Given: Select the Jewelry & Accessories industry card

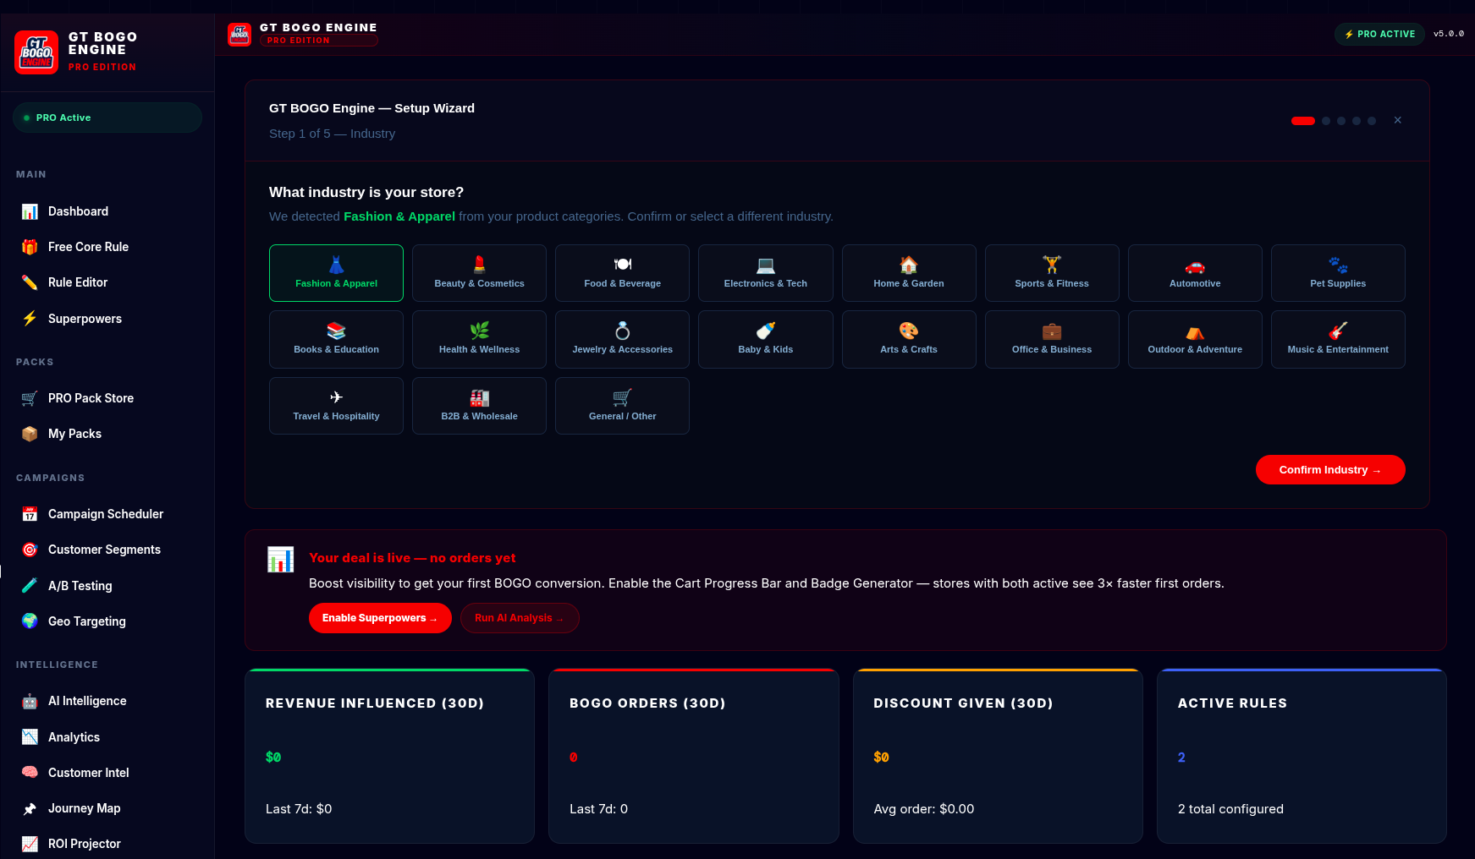Looking at the screenshot, I should coord(622,339).
